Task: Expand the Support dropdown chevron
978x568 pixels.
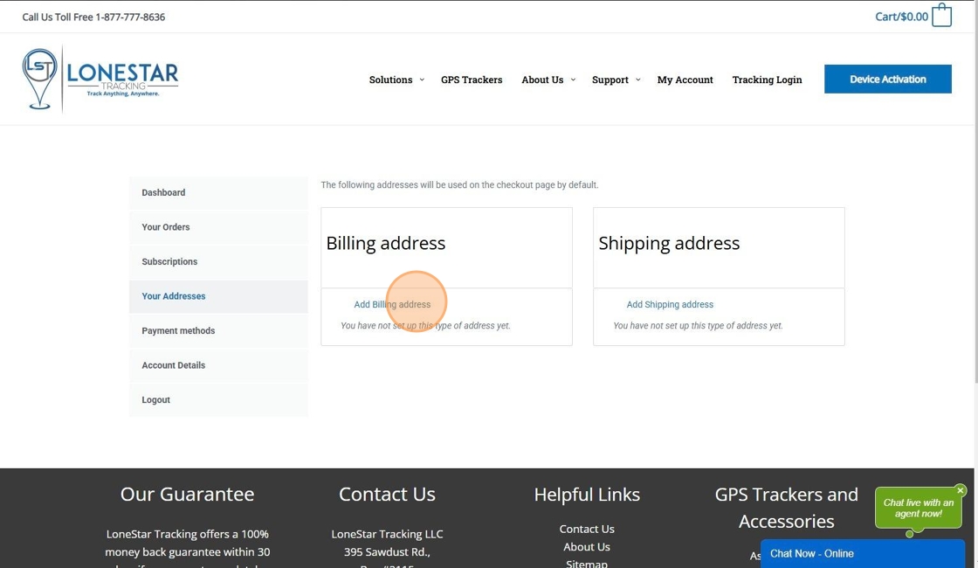Action: tap(637, 80)
